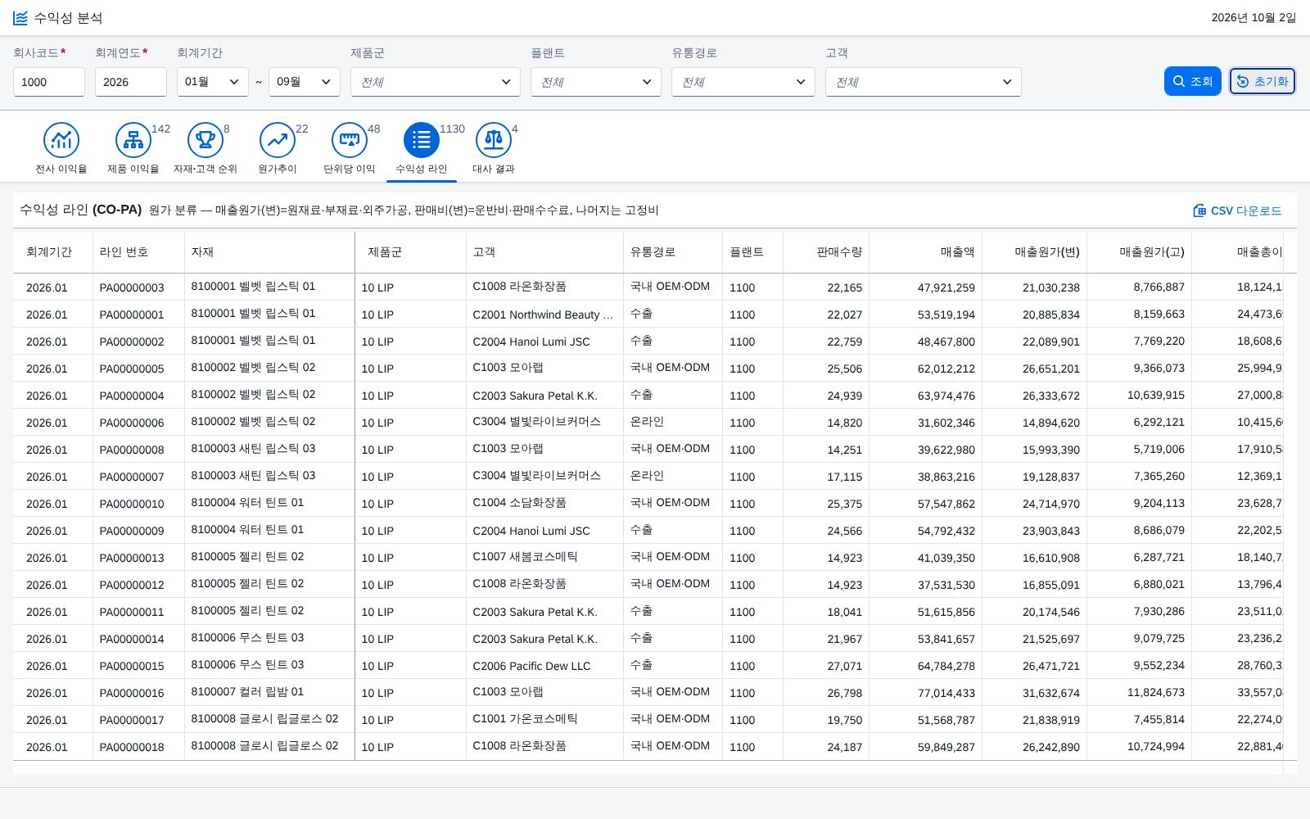The width and height of the screenshot is (1310, 819).
Task: Select customer C1001 가온코스메틱 cell
Action: tap(544, 720)
